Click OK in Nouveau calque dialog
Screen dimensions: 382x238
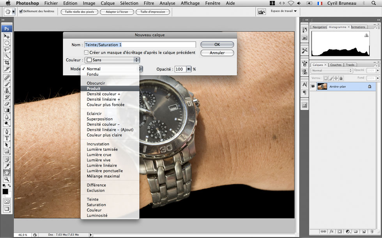[x=217, y=44]
